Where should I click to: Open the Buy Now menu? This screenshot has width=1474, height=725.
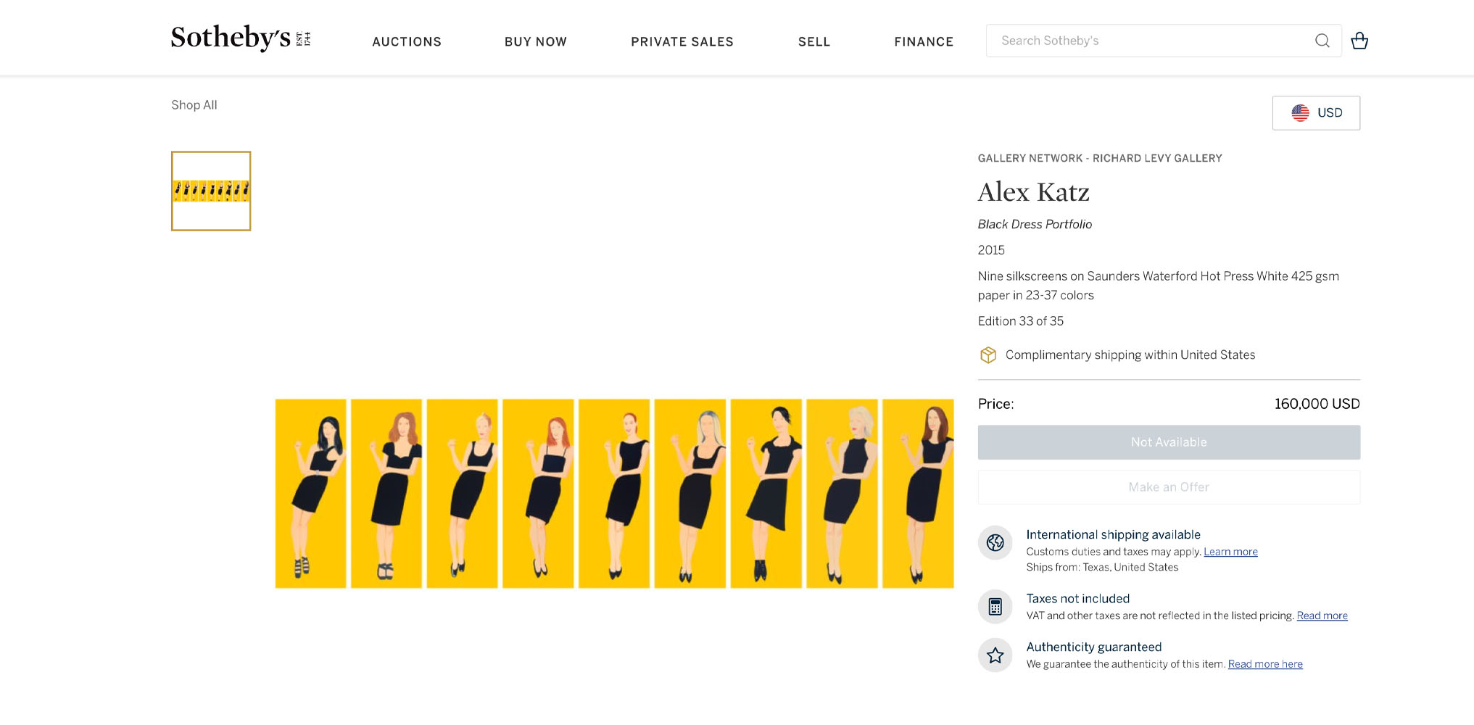[x=536, y=42]
